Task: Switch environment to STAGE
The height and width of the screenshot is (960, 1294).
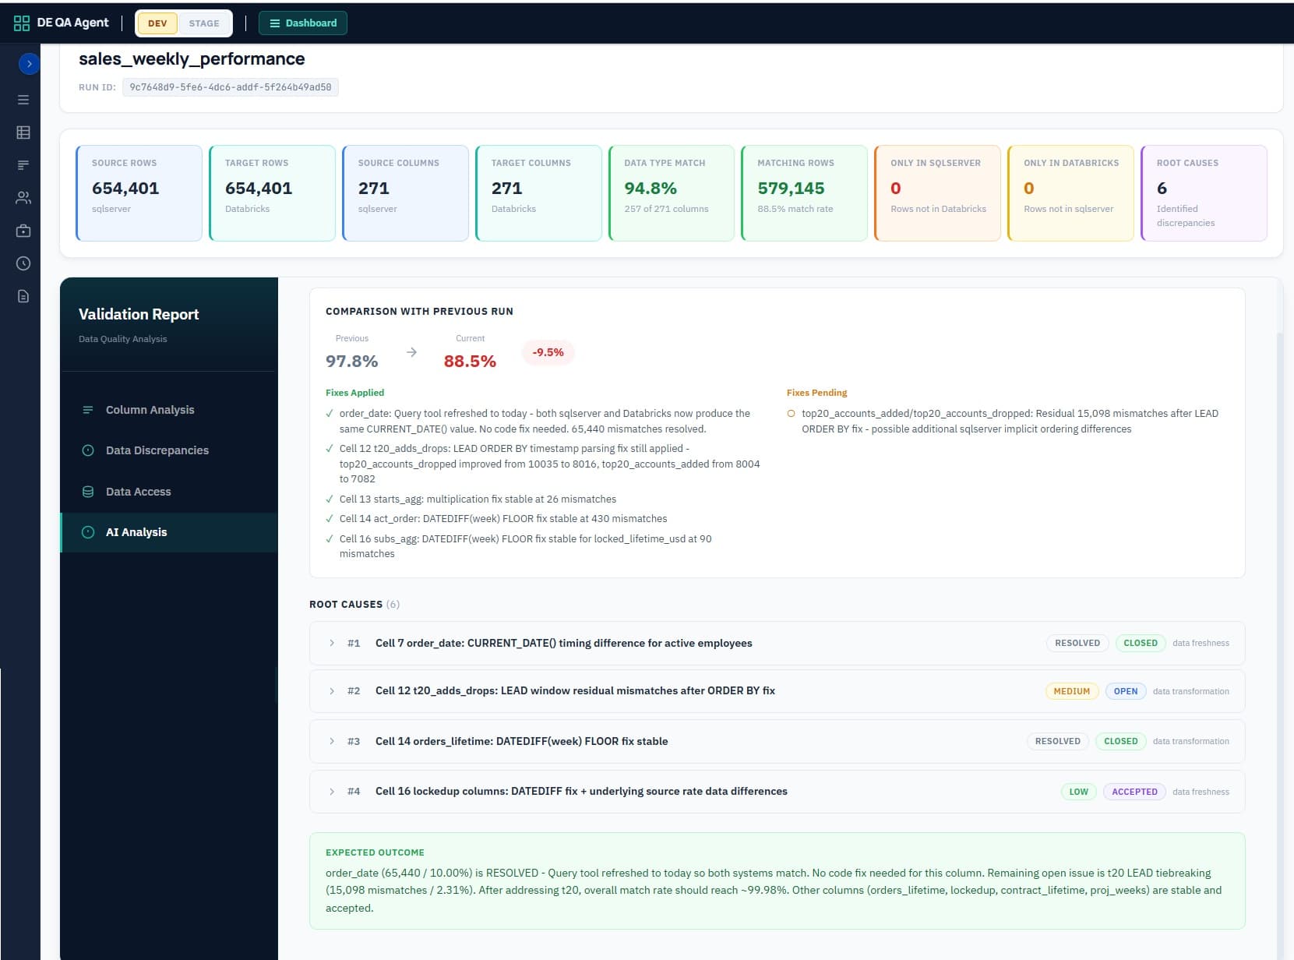Action: [204, 23]
